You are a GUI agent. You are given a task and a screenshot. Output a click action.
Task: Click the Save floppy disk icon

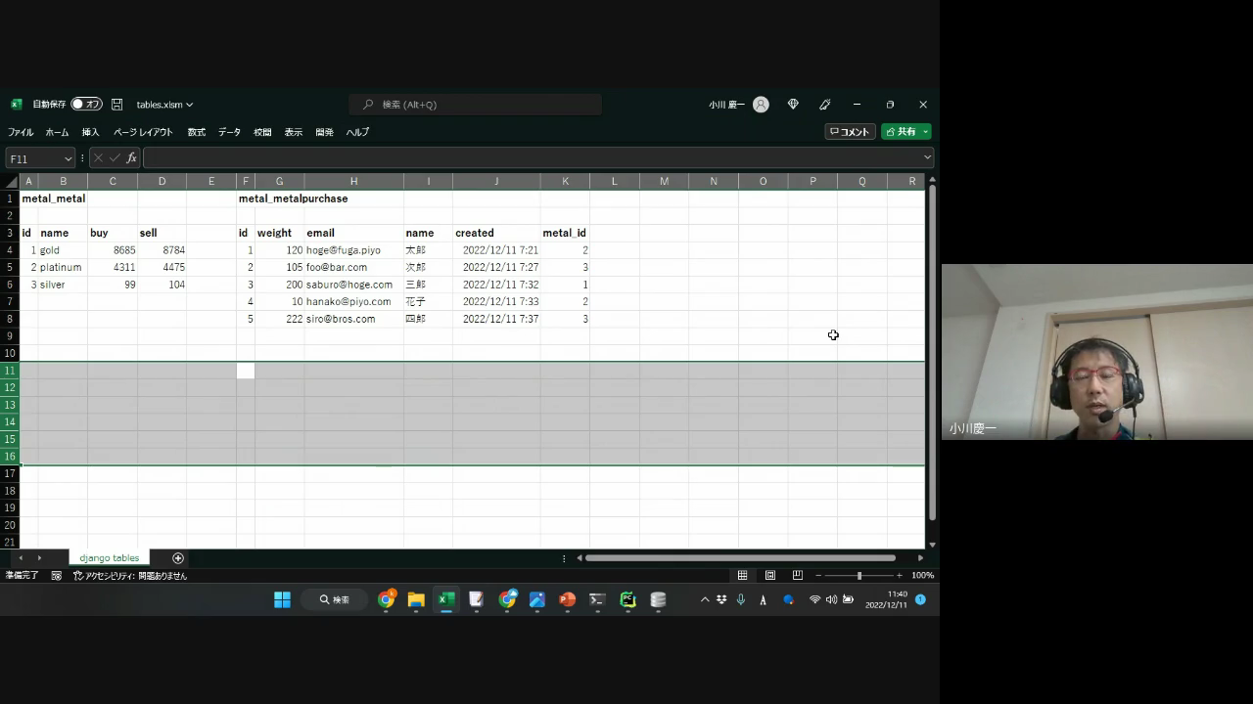(117, 105)
